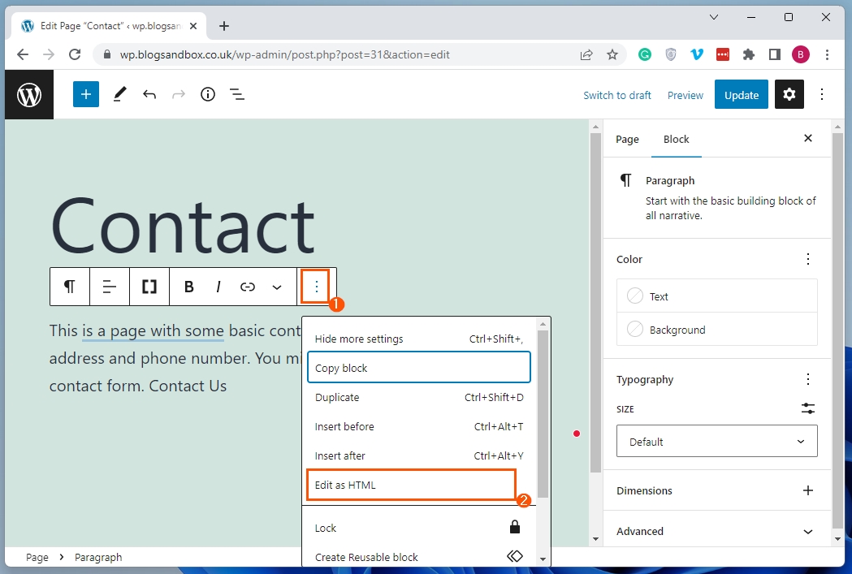Click Page in the breadcrumb bar

(37, 557)
